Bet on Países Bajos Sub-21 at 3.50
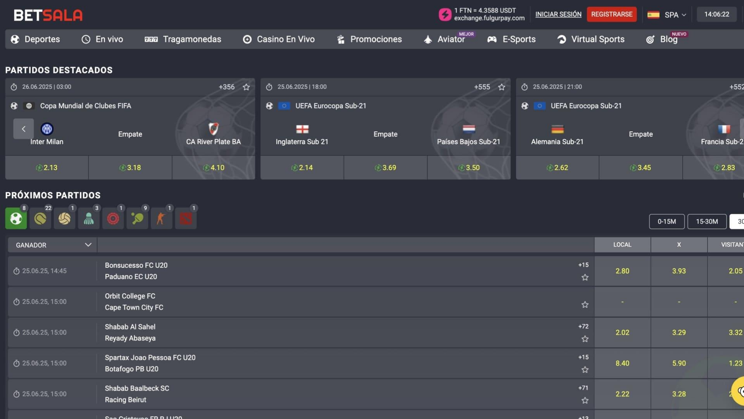This screenshot has width=744, height=419. point(469,168)
